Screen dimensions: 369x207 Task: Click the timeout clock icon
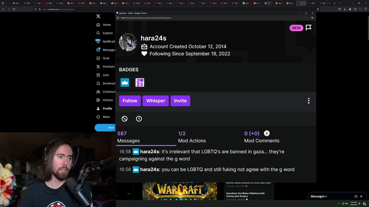tap(139, 119)
